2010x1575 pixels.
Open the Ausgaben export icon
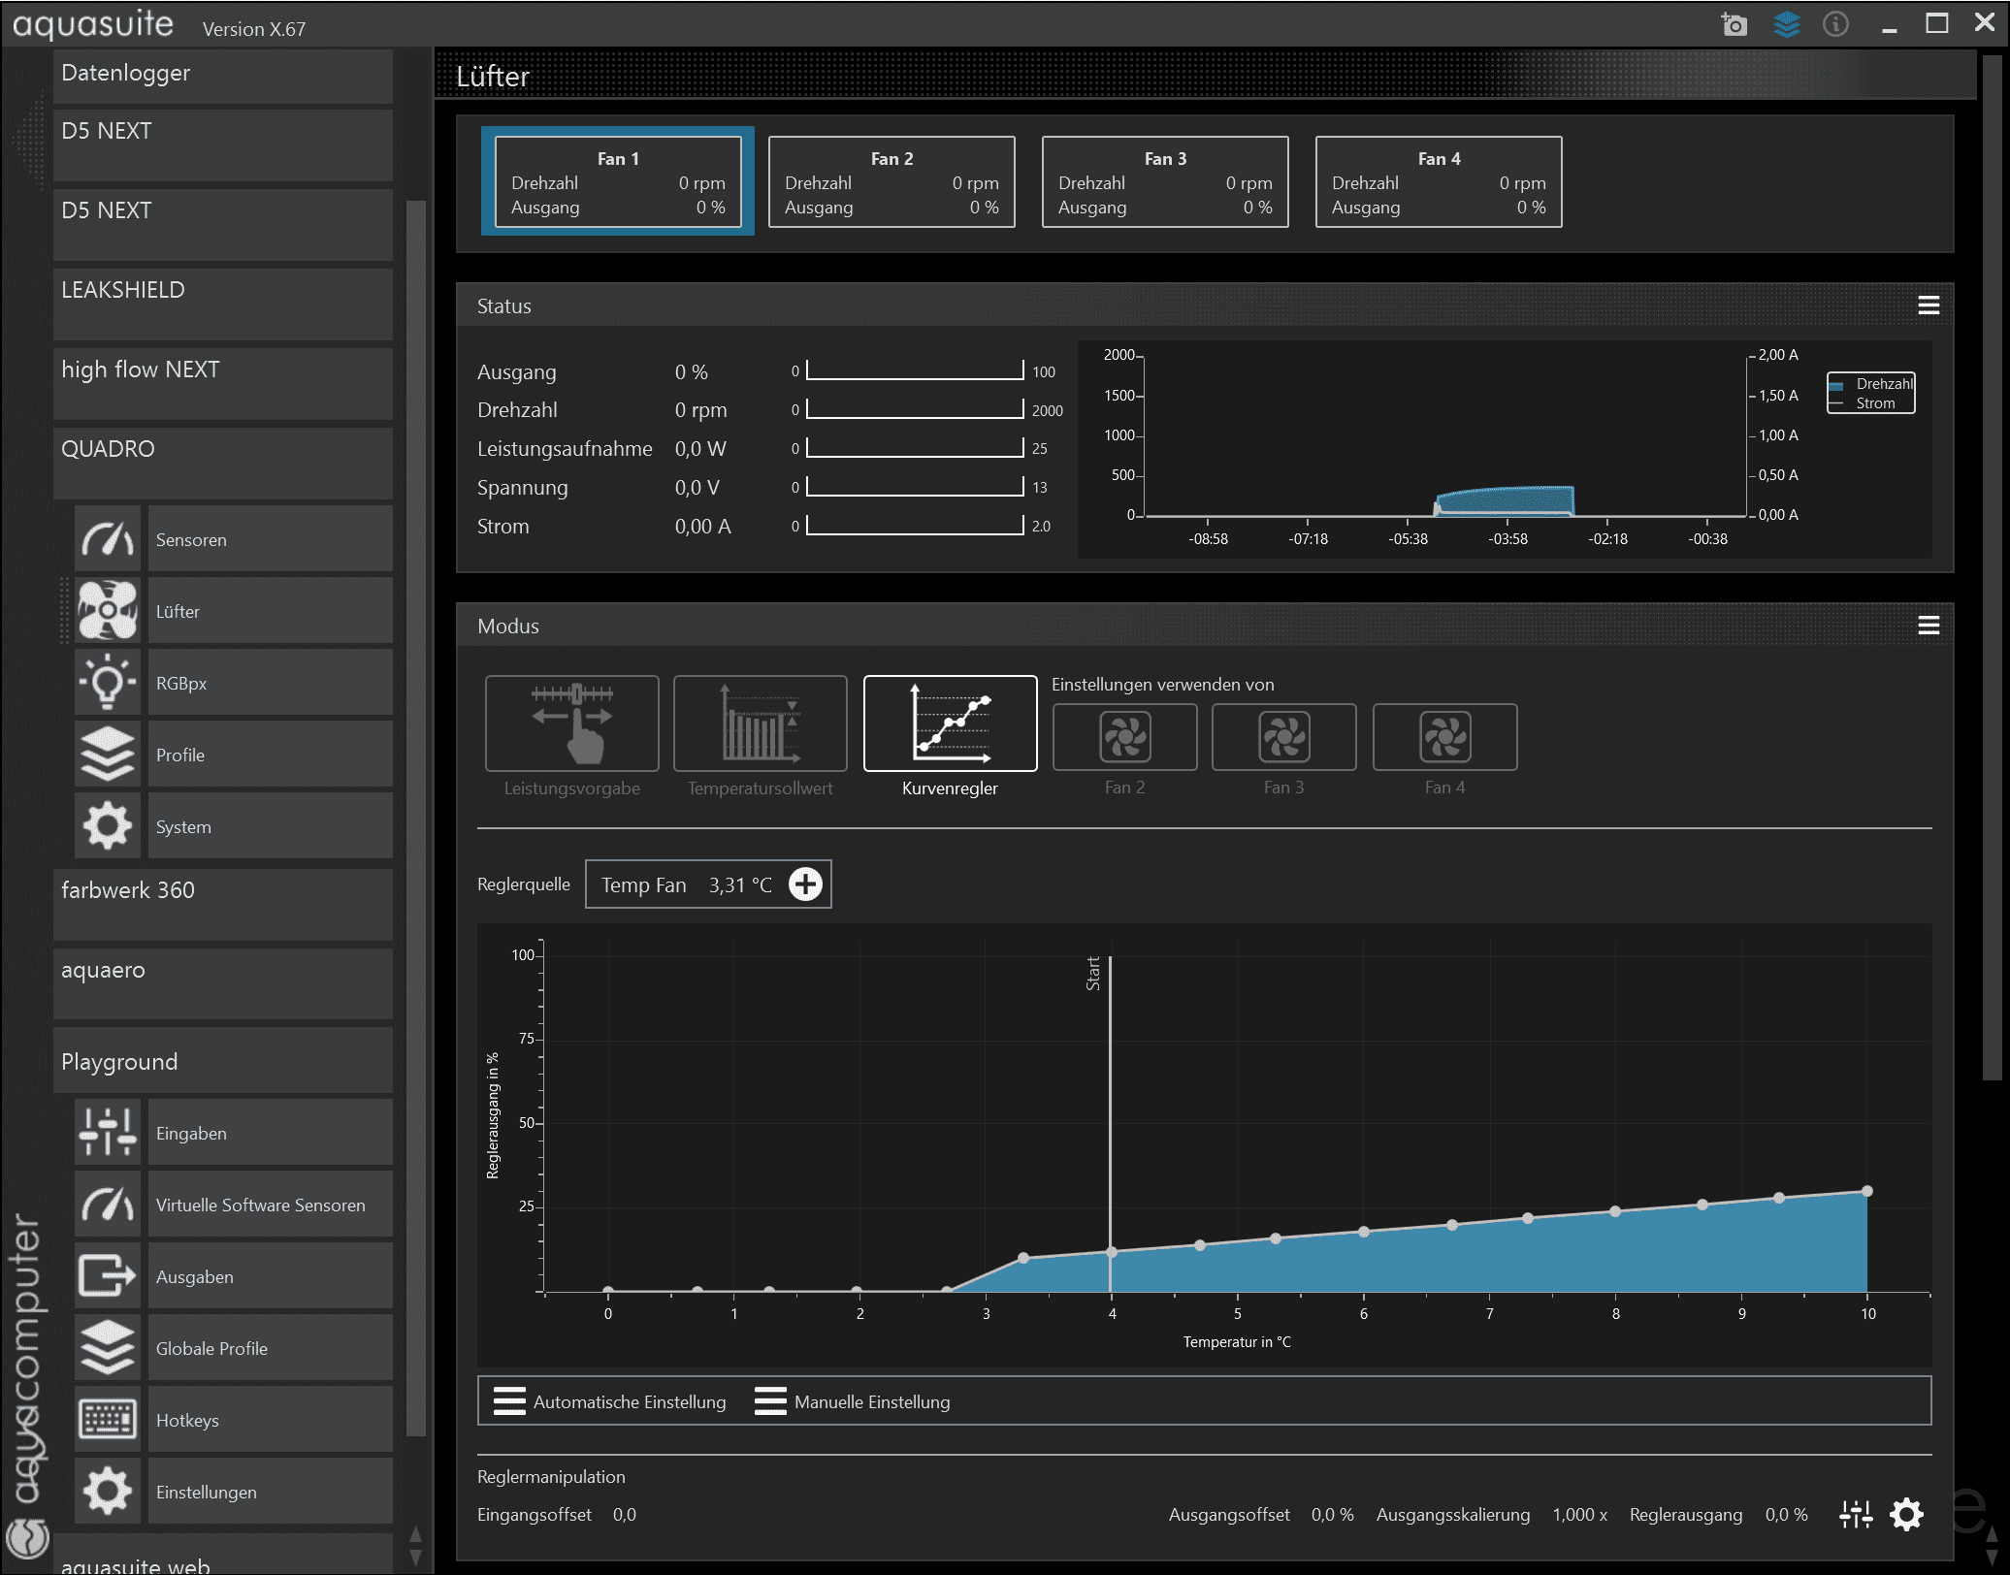coord(108,1276)
